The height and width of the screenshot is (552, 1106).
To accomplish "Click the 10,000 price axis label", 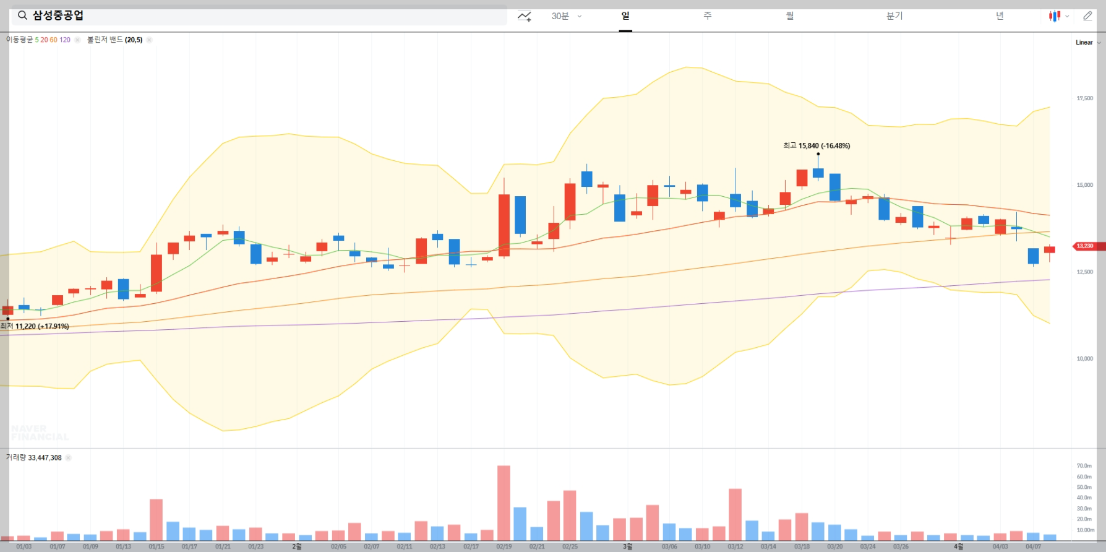I will click(1084, 358).
